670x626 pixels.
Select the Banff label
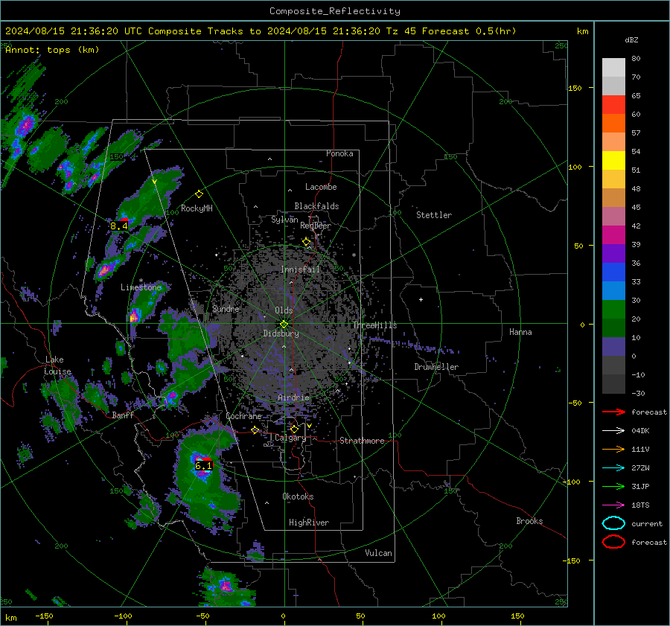tap(123, 415)
